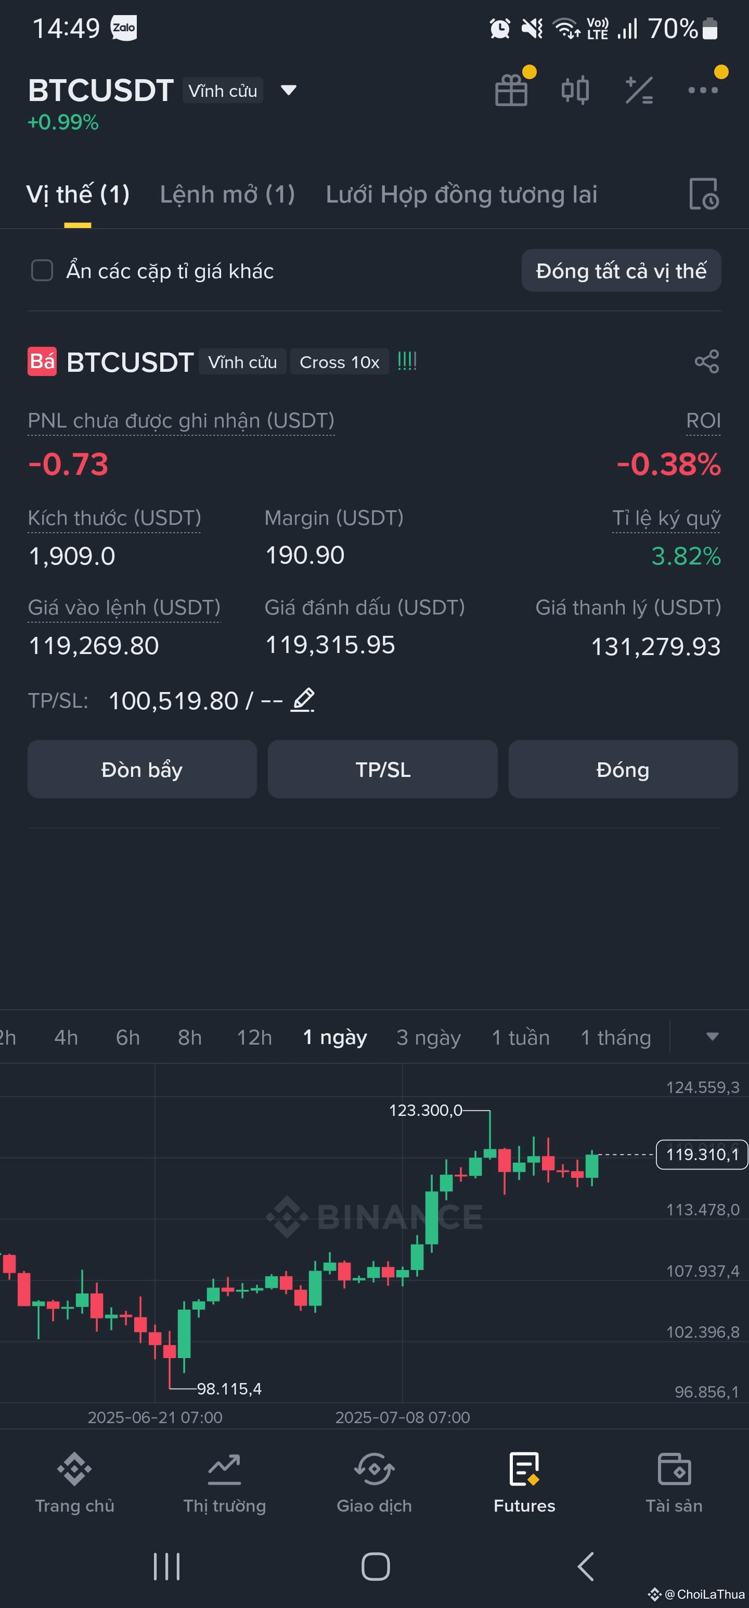The height and width of the screenshot is (1608, 749).
Task: Tap the liquidation price 131,279.93
Action: (656, 647)
